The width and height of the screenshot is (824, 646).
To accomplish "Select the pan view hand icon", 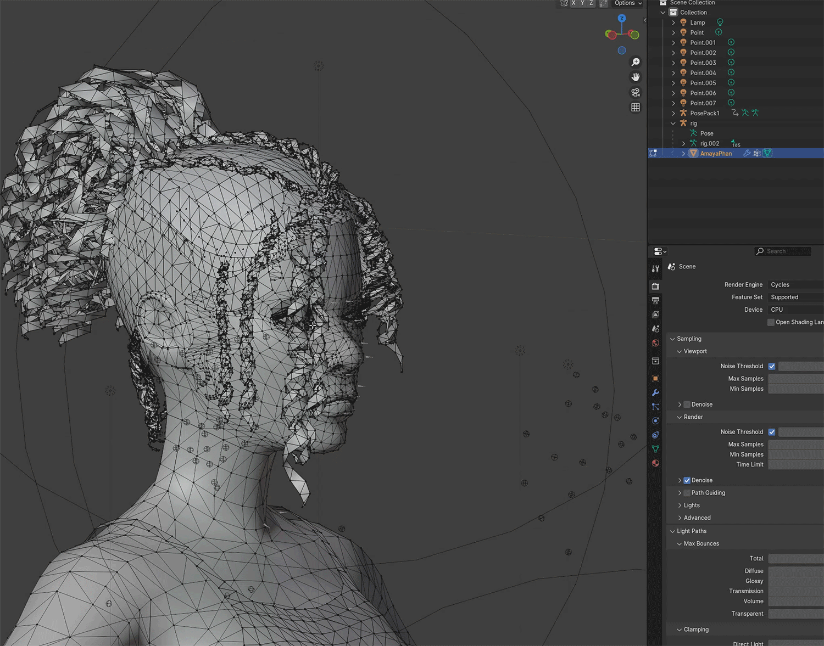I will point(636,77).
